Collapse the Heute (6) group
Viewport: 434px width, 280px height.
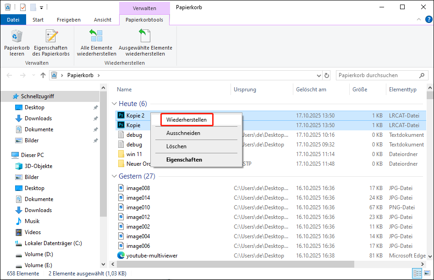(x=115, y=104)
